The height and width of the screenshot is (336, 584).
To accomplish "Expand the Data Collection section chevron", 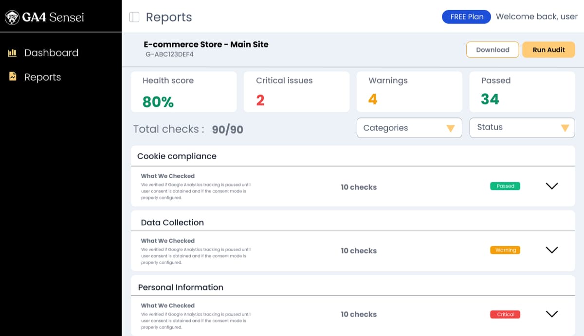I will coord(551,250).
